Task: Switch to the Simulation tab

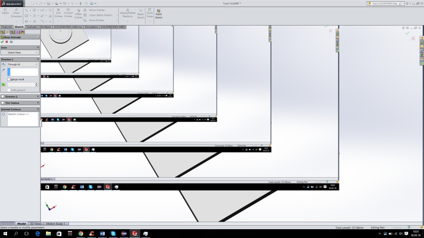Action: tap(91, 27)
